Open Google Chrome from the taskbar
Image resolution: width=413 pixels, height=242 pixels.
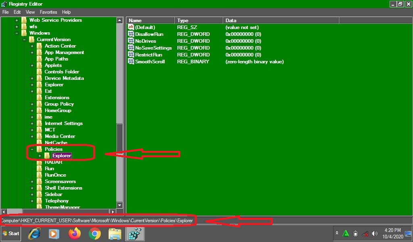tap(96, 233)
